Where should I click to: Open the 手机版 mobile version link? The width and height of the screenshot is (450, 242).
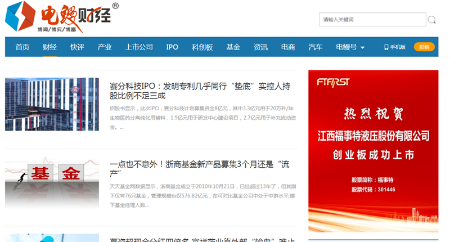click(x=395, y=47)
